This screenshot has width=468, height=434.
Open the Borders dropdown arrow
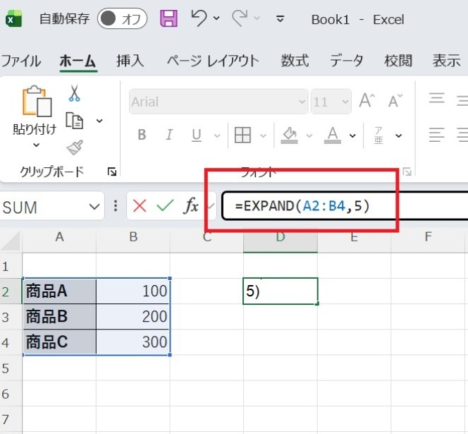[x=263, y=135]
